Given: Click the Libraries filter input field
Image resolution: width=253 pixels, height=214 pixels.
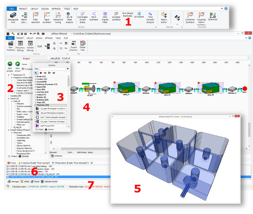Looking at the screenshot, I should pos(53,69).
